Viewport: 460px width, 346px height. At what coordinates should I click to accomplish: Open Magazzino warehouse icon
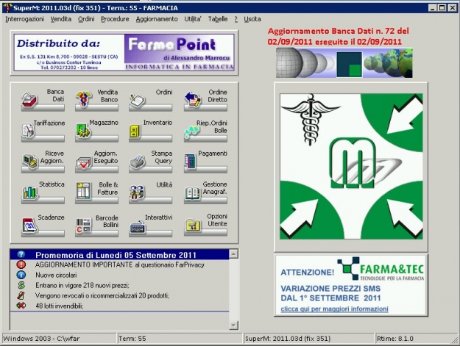pyautogui.click(x=83, y=131)
